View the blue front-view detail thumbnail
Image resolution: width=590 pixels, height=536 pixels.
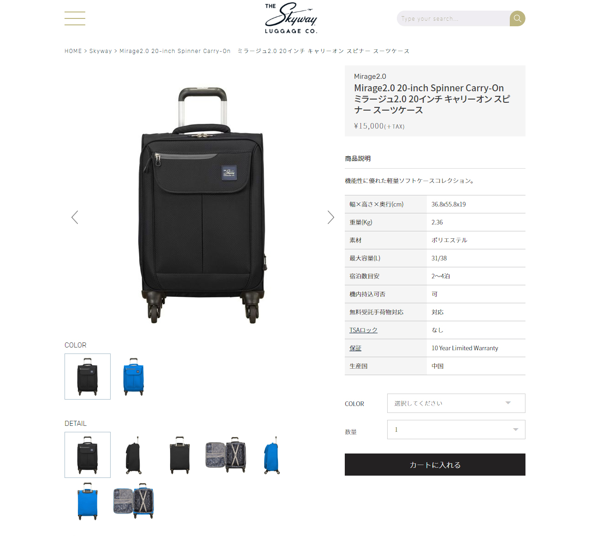click(88, 501)
